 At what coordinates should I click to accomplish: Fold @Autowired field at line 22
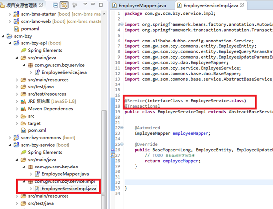click(x=122, y=128)
